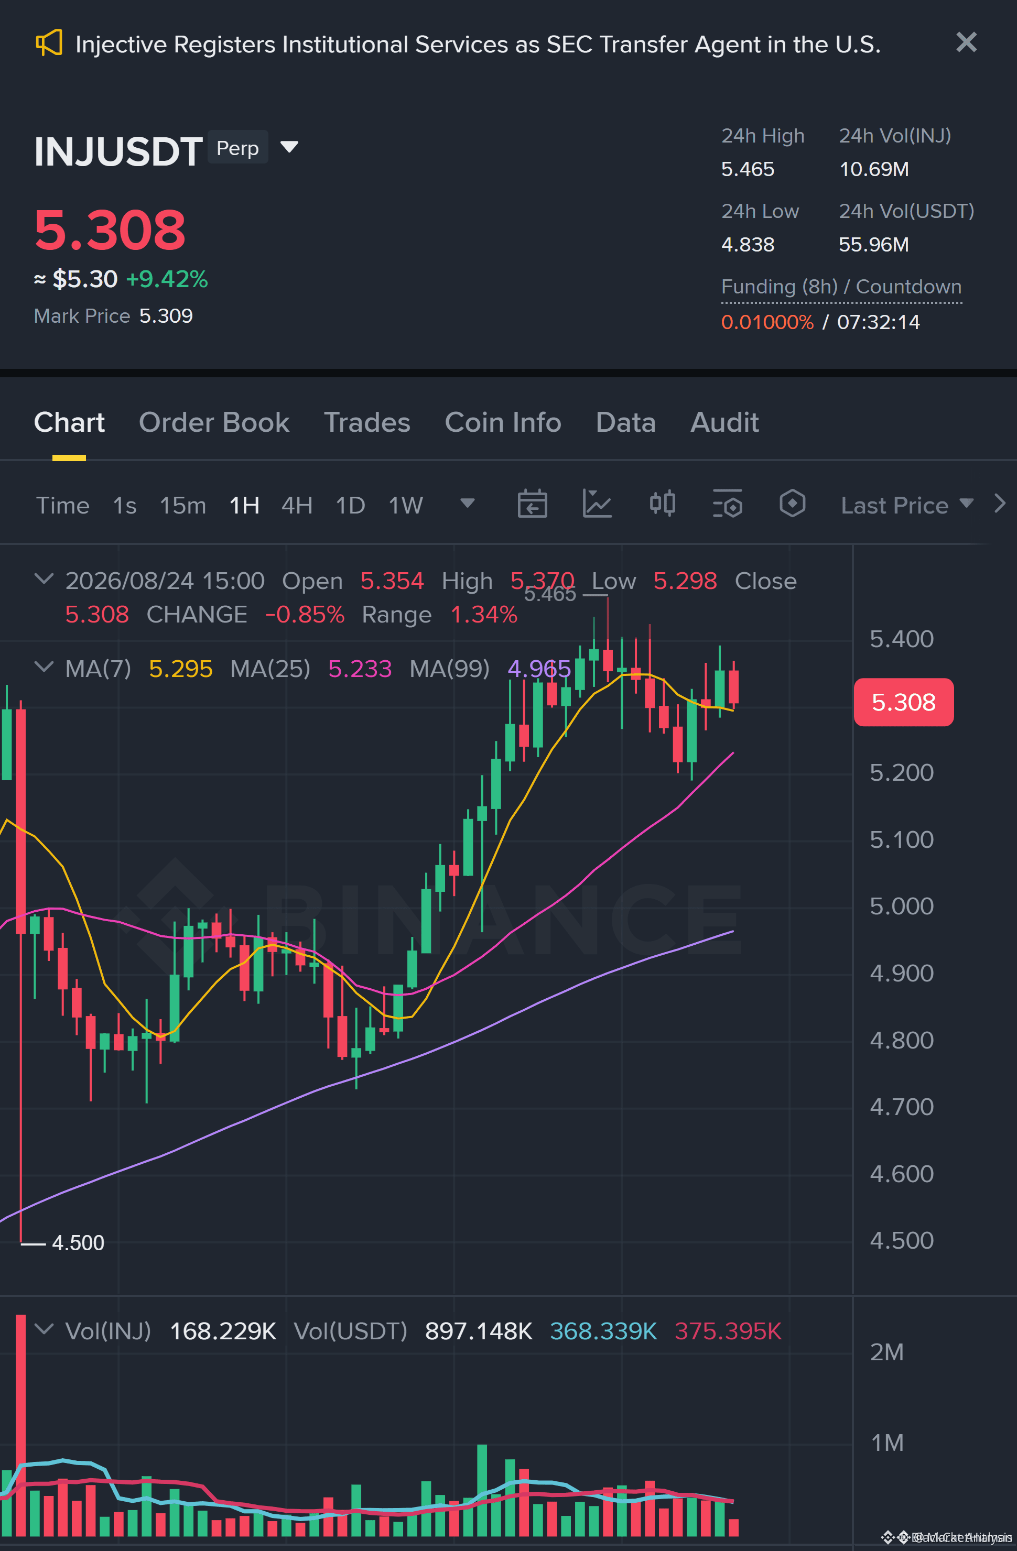Viewport: 1017px width, 1551px height.
Task: Click the Mark Price 5.309 value
Action: (x=166, y=316)
